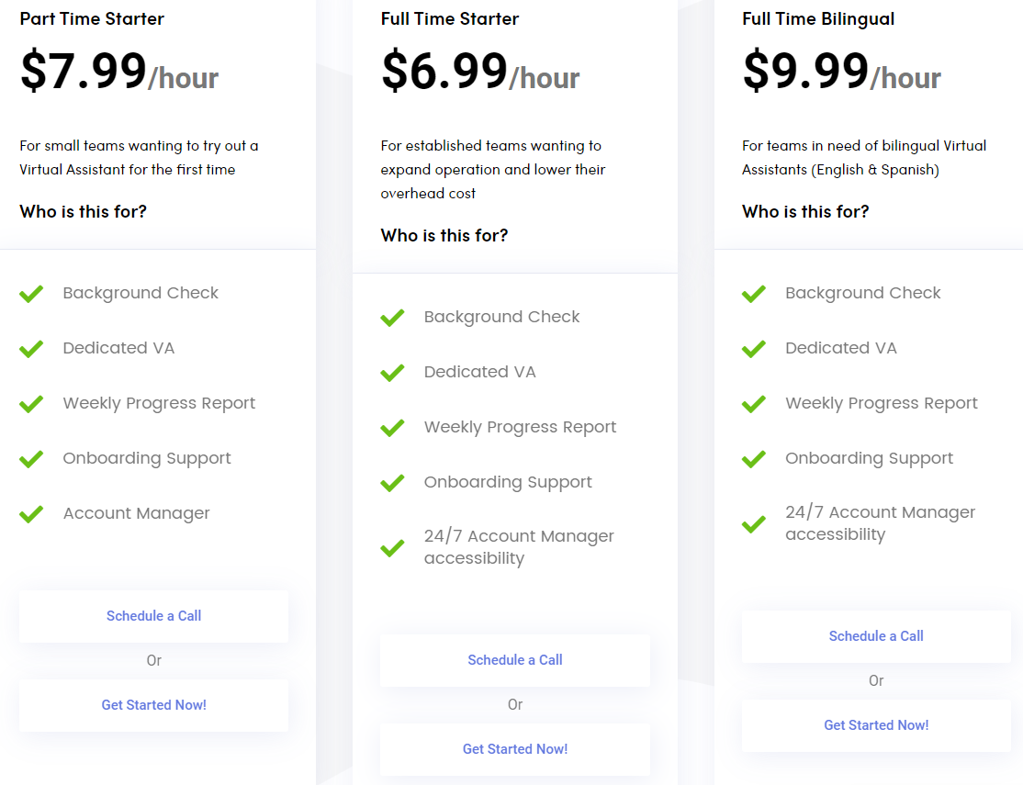Click Full Time Starter 24/7 Account Manager checkmark
The width and height of the screenshot is (1023, 785).
392,548
